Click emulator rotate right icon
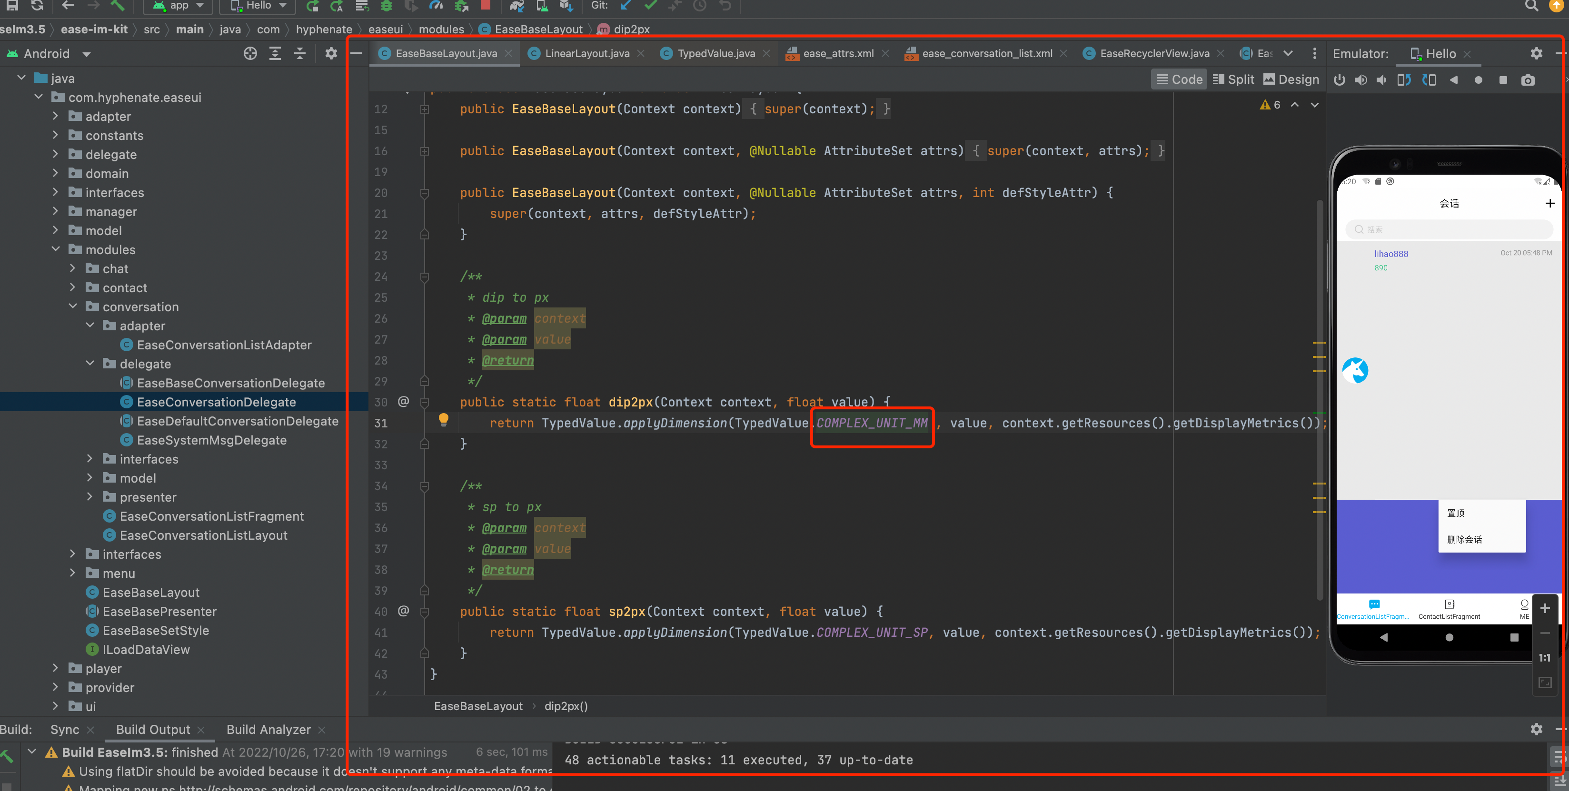 pos(1429,80)
